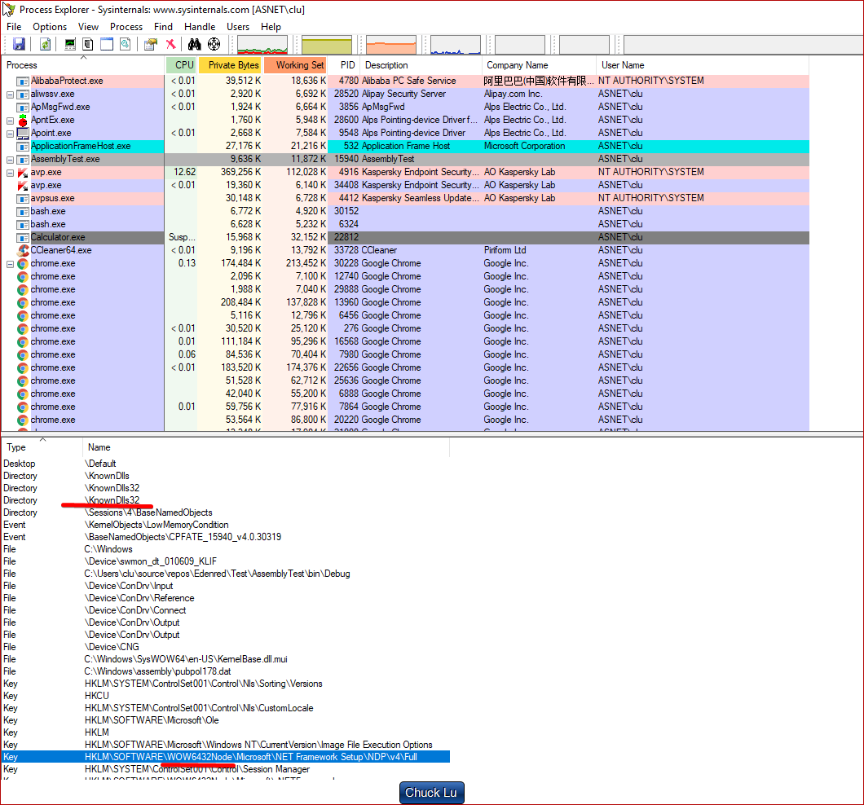
Task: Open the process Properties toolbar icon
Action: coord(151,44)
